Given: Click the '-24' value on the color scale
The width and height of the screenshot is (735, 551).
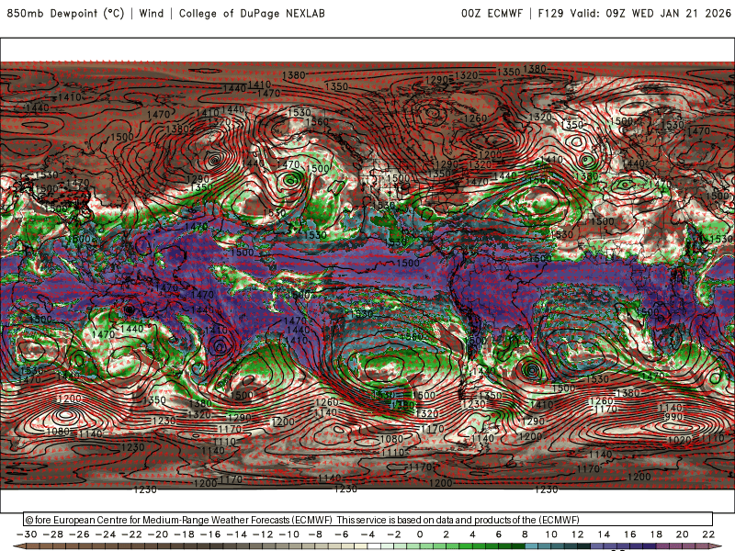Looking at the screenshot, I should click(x=106, y=534).
